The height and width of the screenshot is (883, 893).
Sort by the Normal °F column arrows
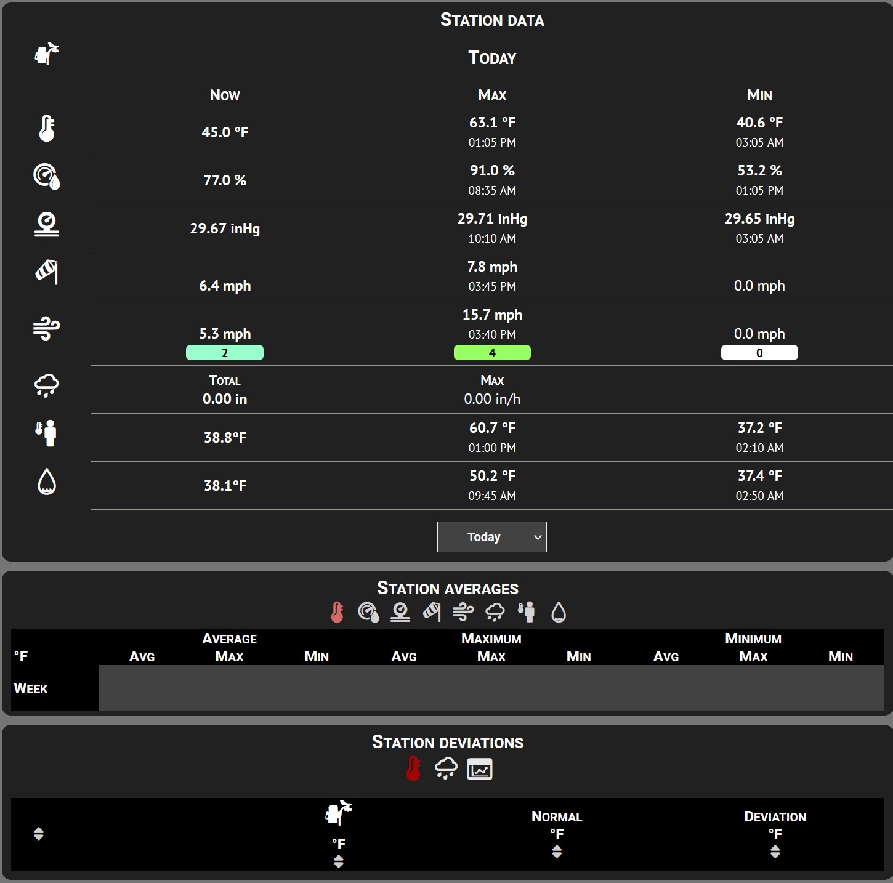point(557,852)
